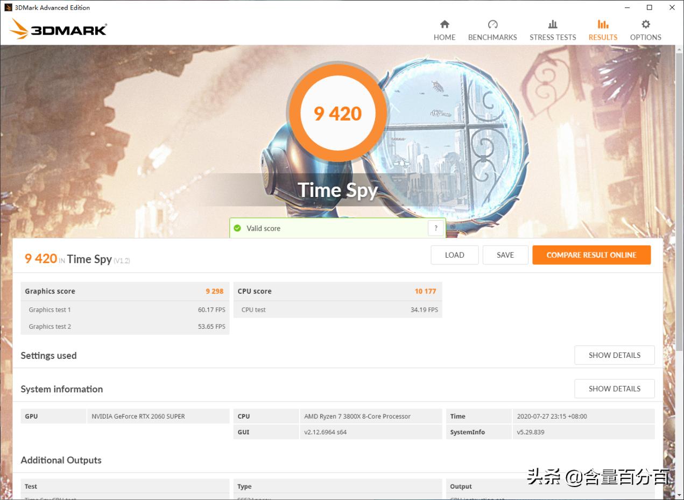Select the orange Results icon
684x500 pixels.
click(602, 24)
